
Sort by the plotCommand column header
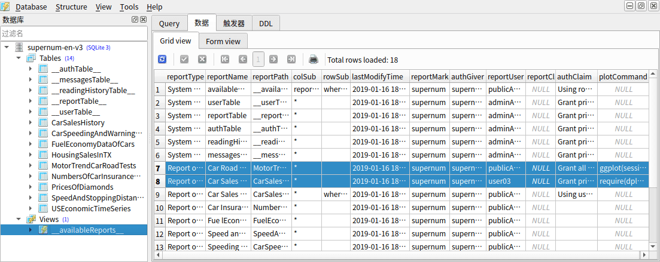tap(622, 77)
